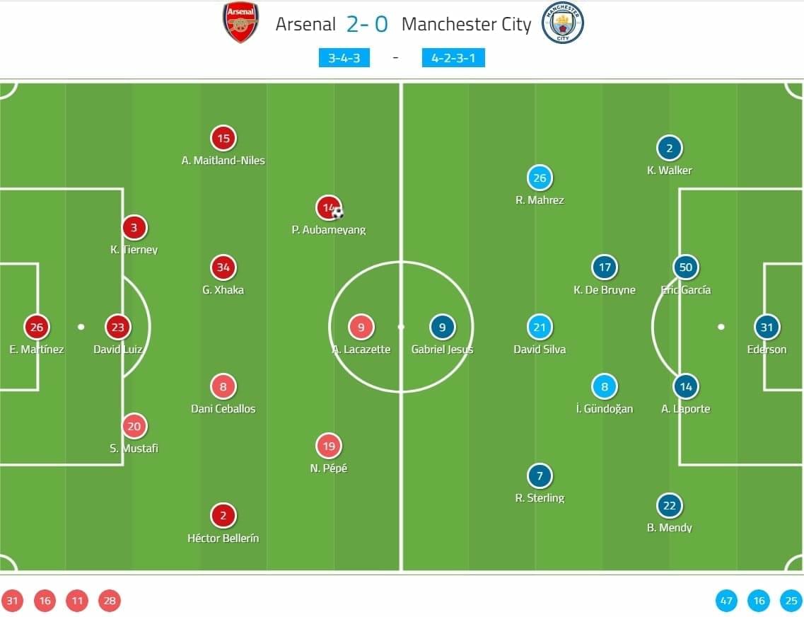Click City substitute number 47 circle
Viewport: 804px width, 617px height.
pos(726,601)
